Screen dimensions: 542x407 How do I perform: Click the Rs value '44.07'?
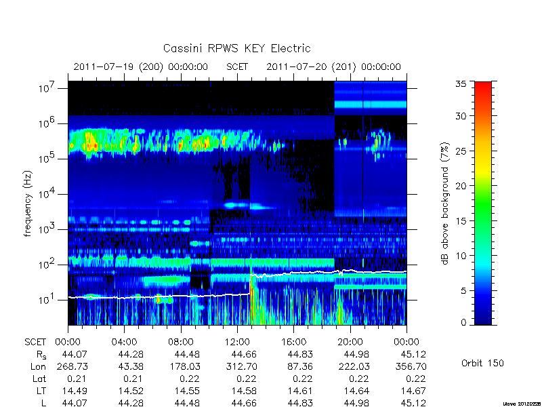point(75,354)
